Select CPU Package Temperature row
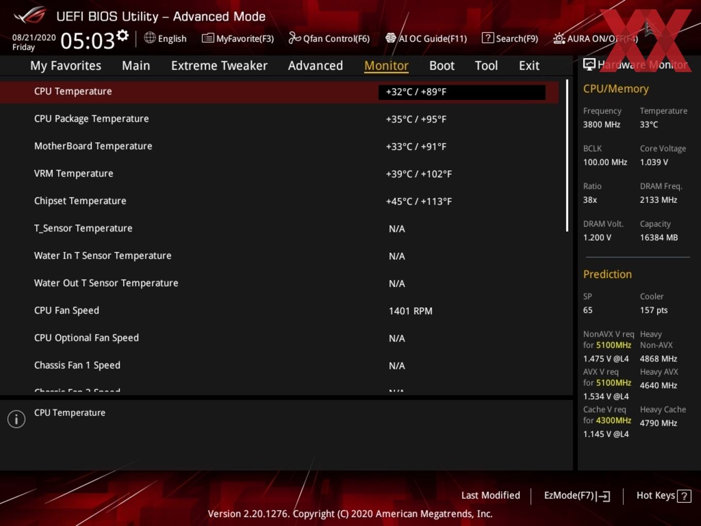The image size is (701, 526). tap(279, 119)
